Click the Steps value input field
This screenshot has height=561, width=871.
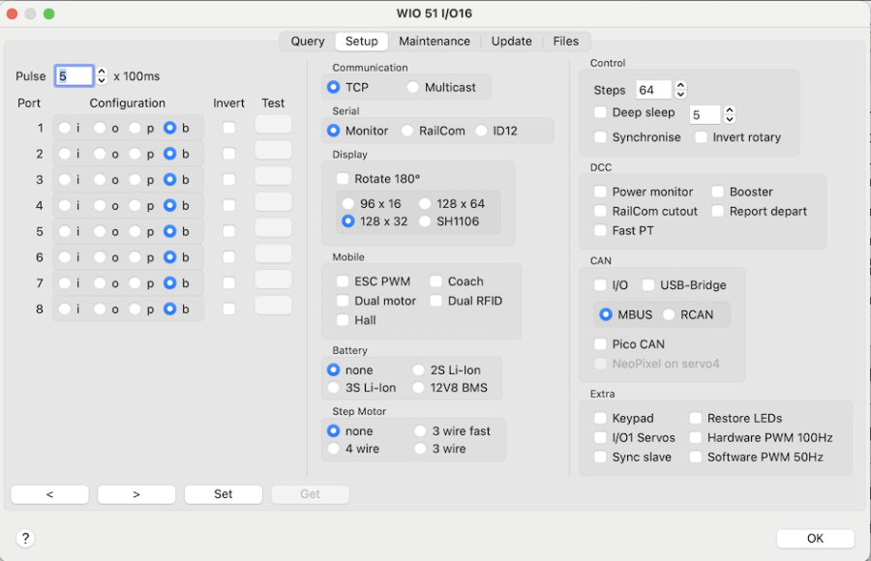click(653, 90)
